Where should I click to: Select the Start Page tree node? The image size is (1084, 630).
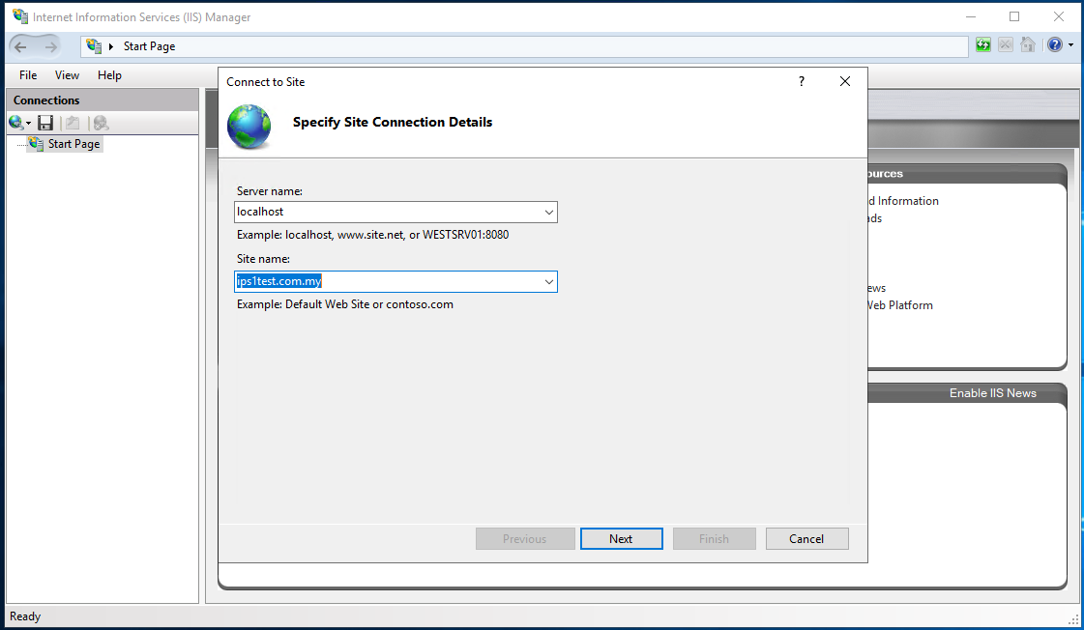click(x=73, y=144)
